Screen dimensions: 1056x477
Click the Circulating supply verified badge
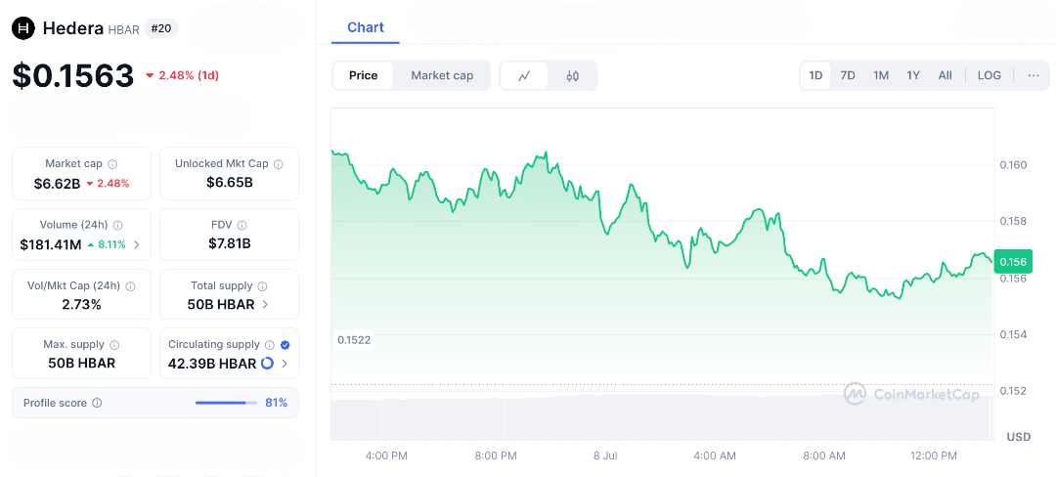click(285, 345)
